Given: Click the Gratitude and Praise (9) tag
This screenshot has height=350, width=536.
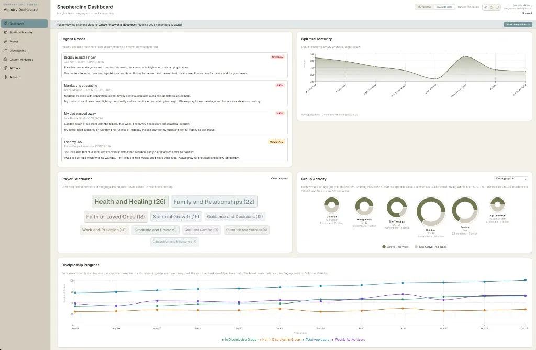Looking at the screenshot, I should (x=155, y=230).
